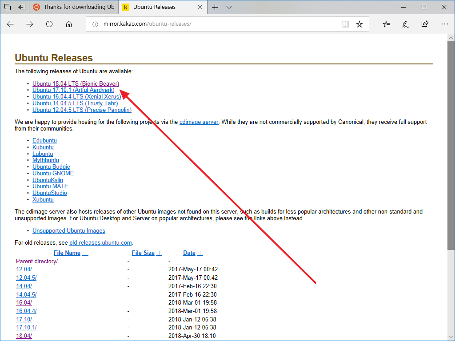This screenshot has width=455, height=341.
Task: Open the Kubuntu project link
Action: pos(43,147)
